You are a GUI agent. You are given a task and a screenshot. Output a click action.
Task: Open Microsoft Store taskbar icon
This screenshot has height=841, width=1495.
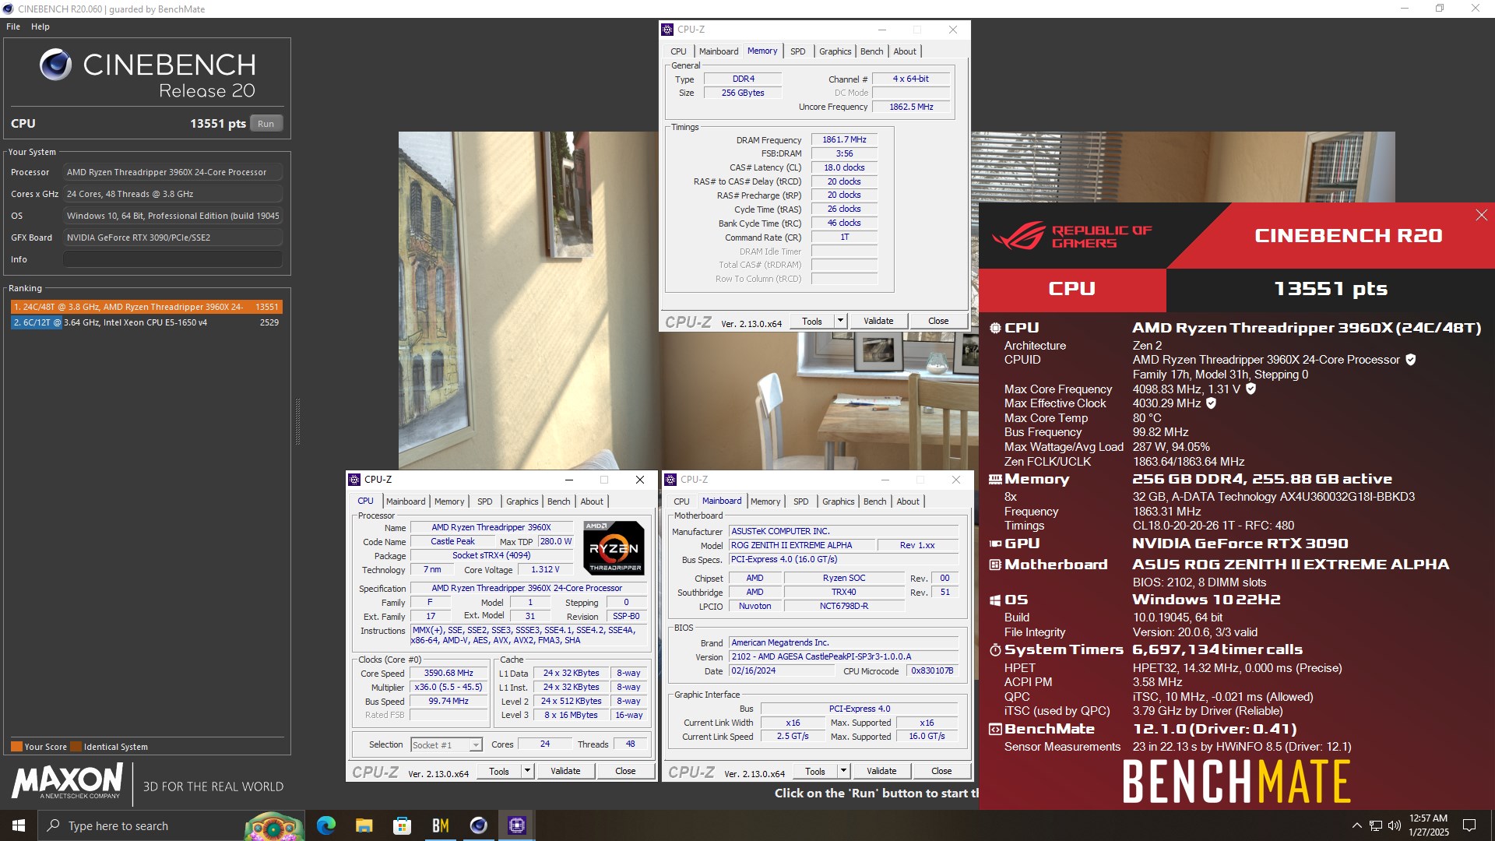(x=402, y=825)
